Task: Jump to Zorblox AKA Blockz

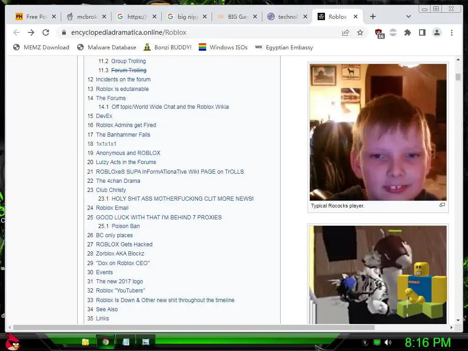Action: [x=120, y=253]
